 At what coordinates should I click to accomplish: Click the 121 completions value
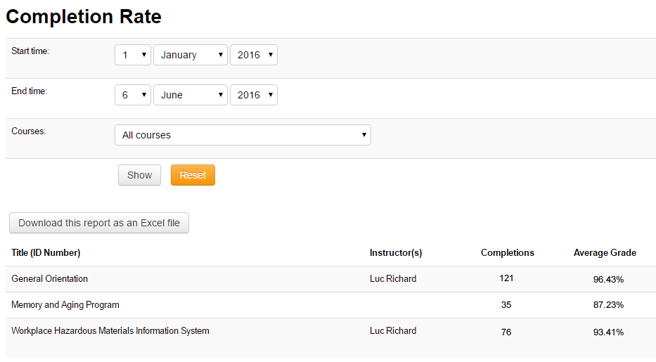pos(507,278)
